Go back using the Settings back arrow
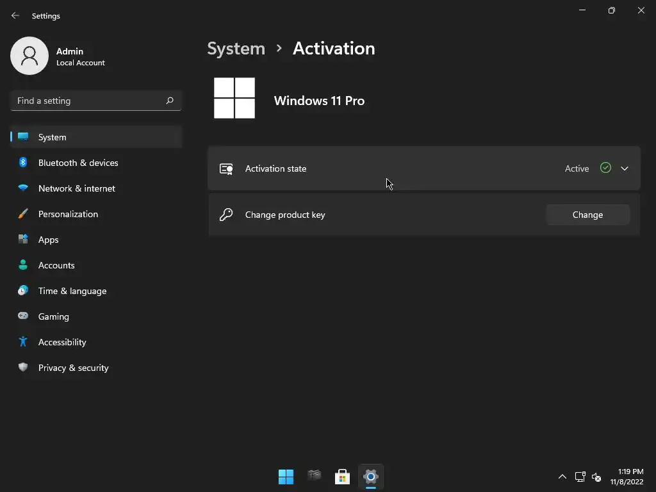 coord(15,15)
